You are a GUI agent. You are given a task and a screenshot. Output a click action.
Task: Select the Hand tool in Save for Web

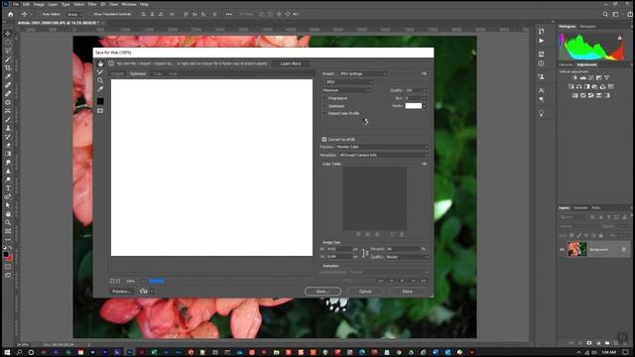click(x=100, y=63)
